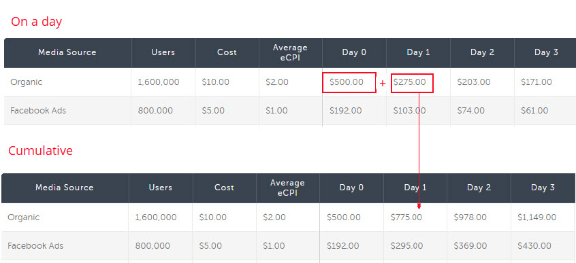Select Facebook Ads eCPI $1.00 in Cumulative table

click(x=274, y=246)
